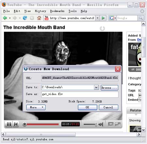Click the From user link
147x144 pixels.
tap(139, 40)
